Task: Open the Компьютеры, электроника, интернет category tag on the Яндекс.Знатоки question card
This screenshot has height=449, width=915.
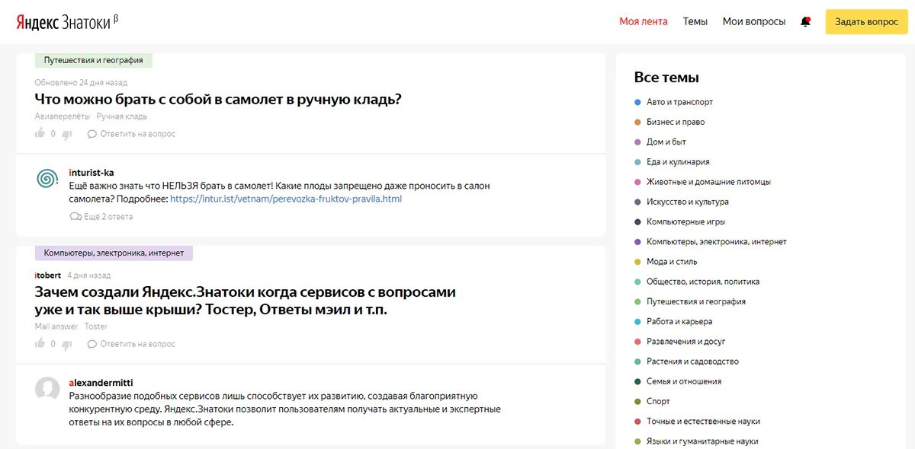Action: click(x=114, y=253)
